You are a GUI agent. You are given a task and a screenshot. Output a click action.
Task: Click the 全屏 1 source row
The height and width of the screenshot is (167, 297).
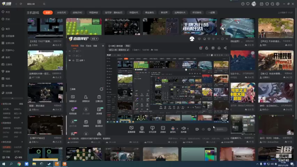(x=86, y=60)
